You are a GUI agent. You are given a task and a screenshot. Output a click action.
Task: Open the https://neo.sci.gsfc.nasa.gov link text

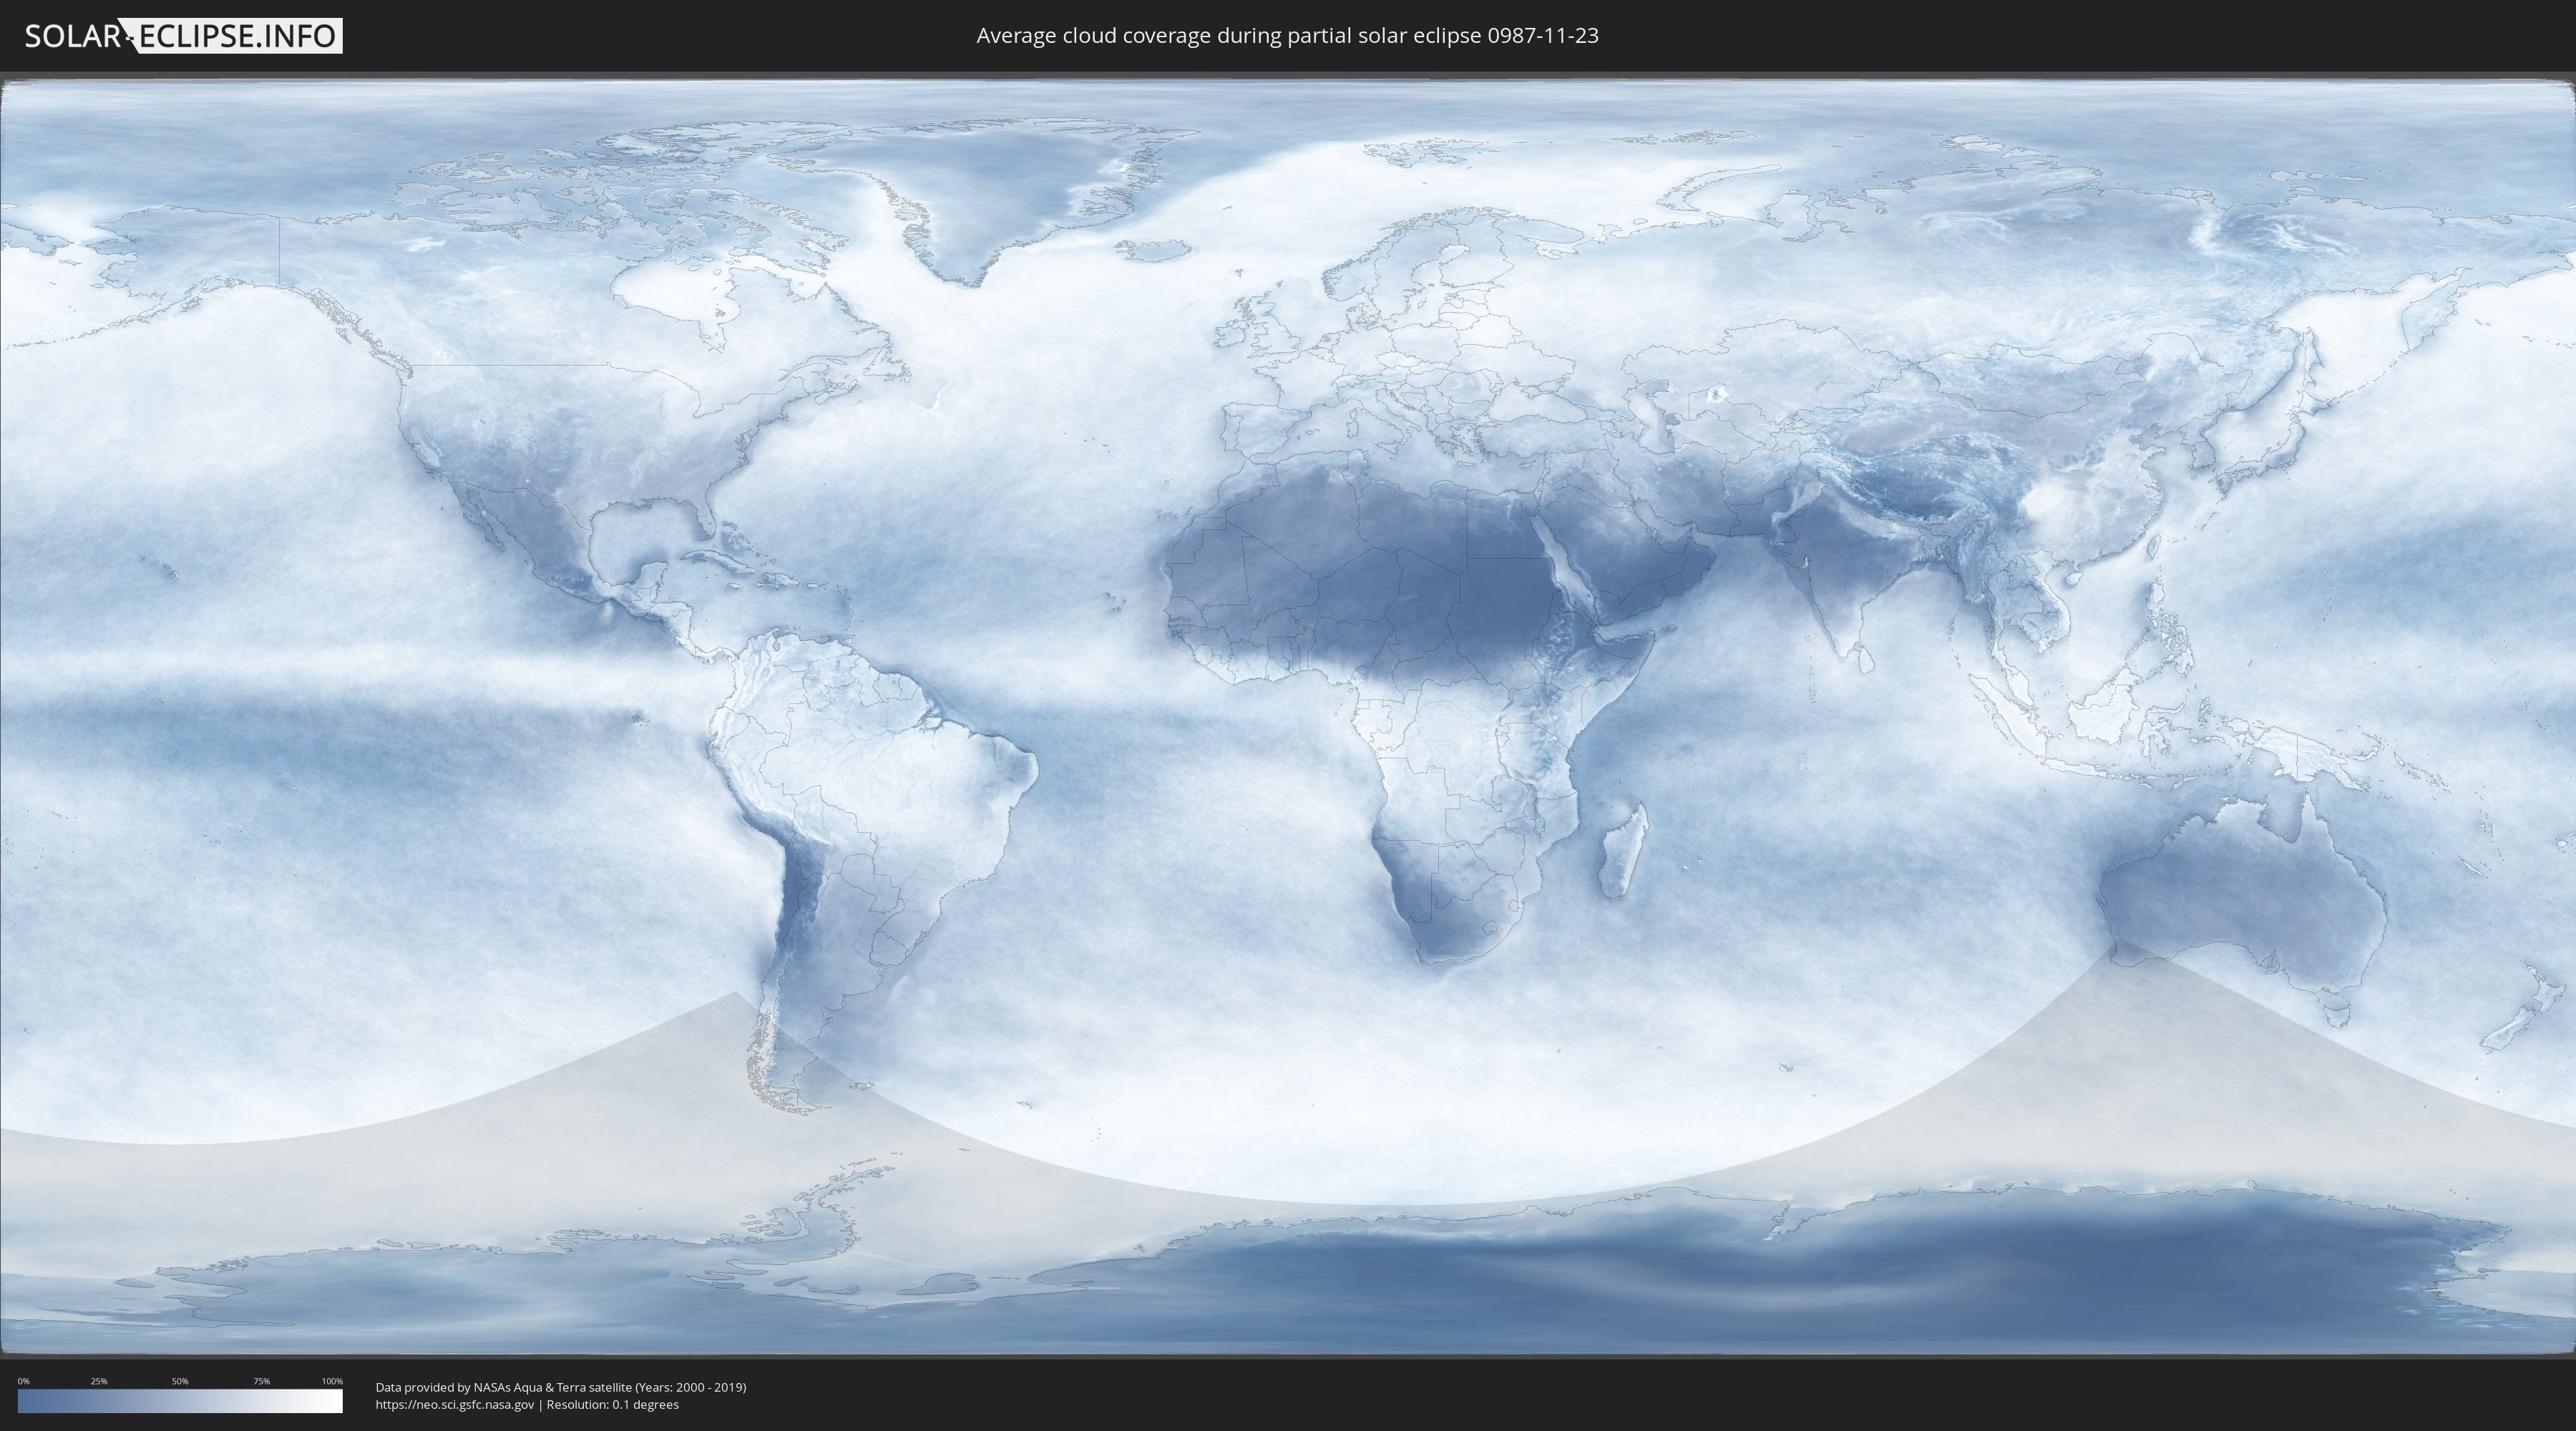click(455, 1404)
